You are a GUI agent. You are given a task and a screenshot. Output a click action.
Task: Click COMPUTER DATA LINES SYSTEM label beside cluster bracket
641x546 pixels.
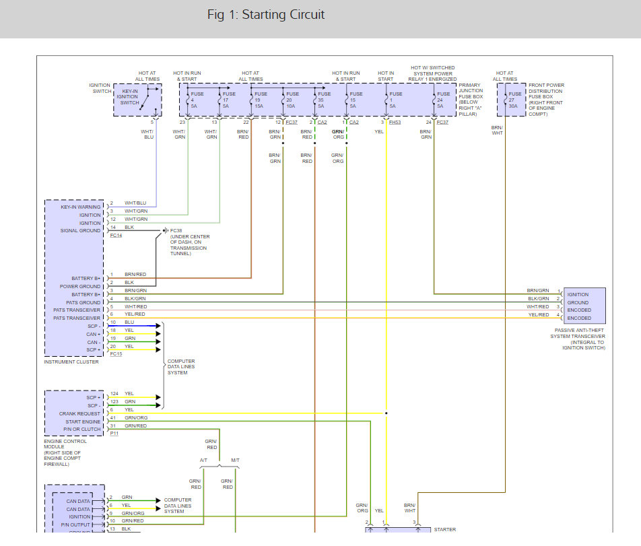(181, 367)
